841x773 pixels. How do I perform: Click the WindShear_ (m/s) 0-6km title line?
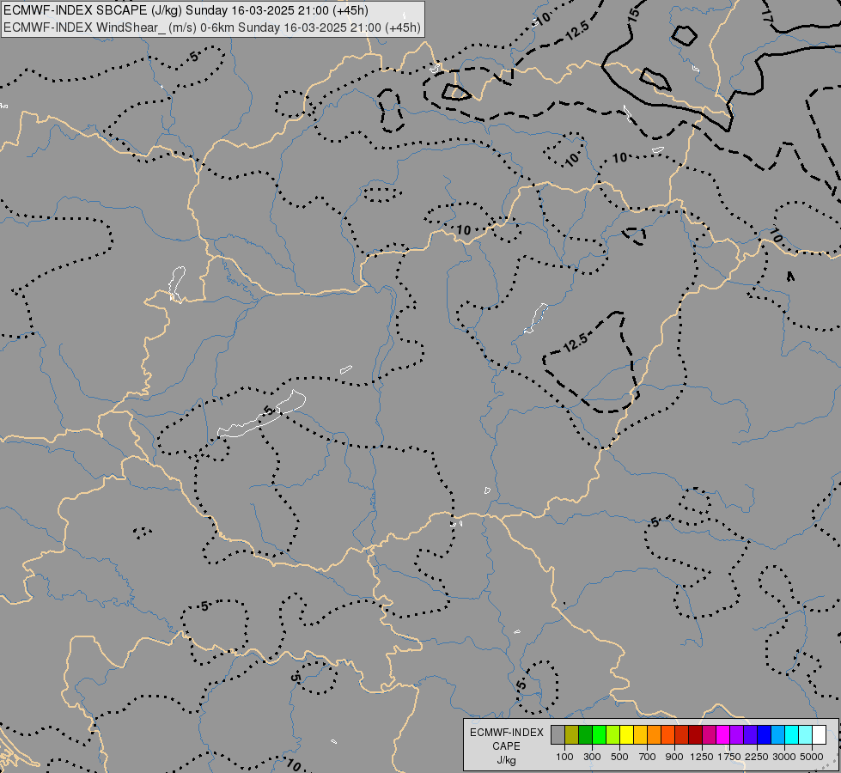pos(212,27)
